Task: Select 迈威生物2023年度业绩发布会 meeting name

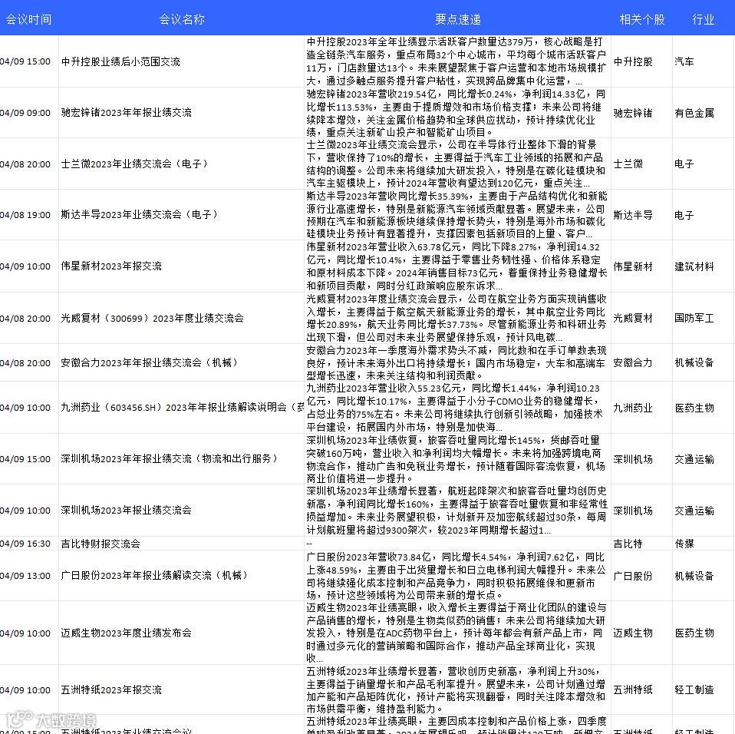Action: (x=126, y=633)
